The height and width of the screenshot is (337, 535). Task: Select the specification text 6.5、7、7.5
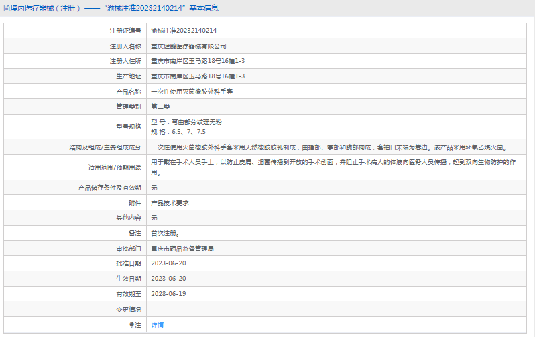coord(188,132)
